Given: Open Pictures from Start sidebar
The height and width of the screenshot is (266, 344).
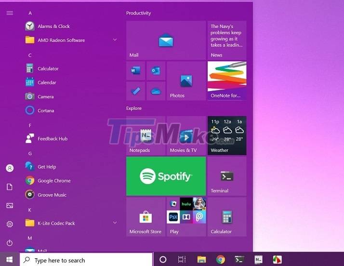Looking at the screenshot, I should point(10,205).
